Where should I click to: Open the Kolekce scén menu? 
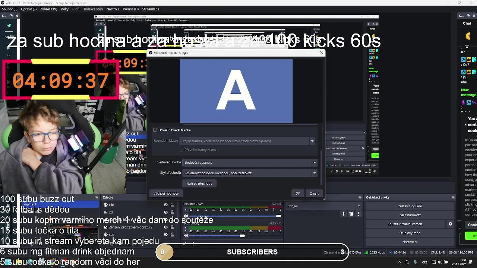(94, 9)
